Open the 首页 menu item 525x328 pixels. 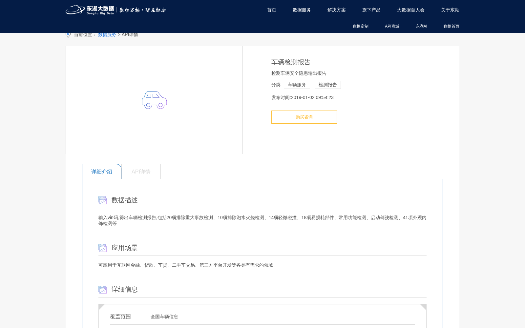pyautogui.click(x=272, y=10)
